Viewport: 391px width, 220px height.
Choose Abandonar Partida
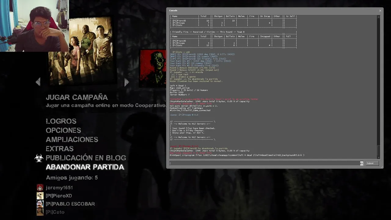(x=85, y=167)
